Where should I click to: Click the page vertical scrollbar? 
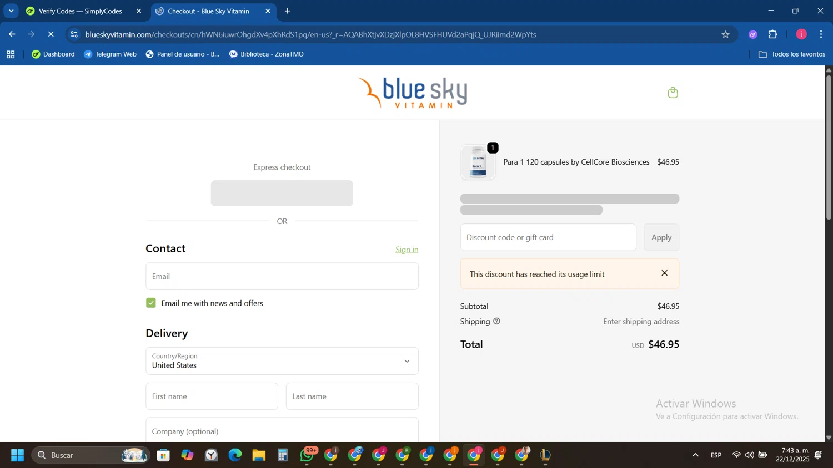[x=829, y=147]
